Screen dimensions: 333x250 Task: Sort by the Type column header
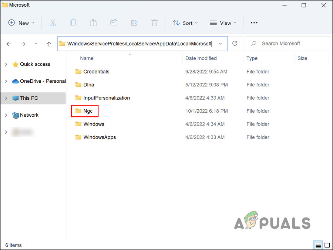point(252,58)
